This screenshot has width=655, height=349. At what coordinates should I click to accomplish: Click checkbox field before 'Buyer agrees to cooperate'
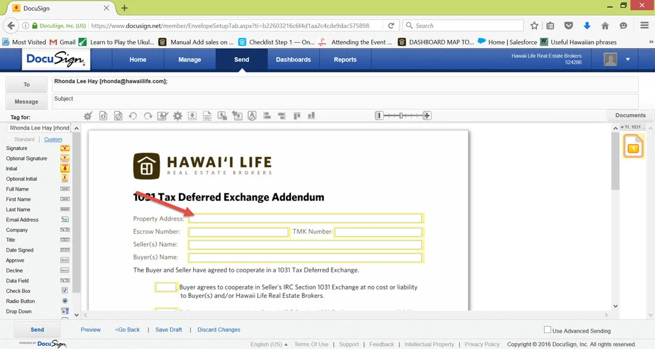point(166,287)
